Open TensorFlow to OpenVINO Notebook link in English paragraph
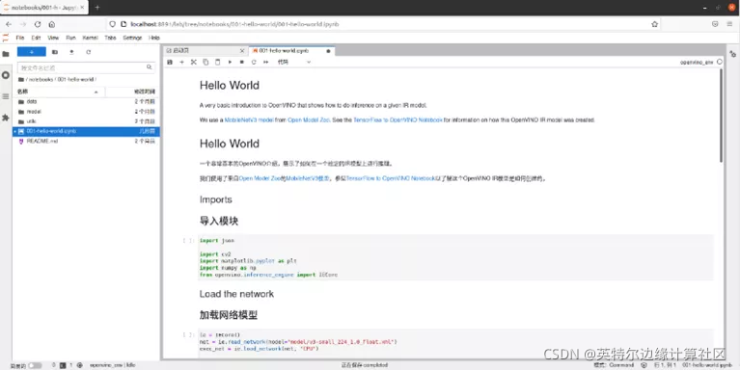The image size is (740, 370). (x=397, y=120)
